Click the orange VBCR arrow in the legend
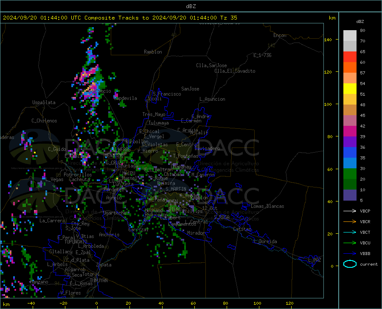The image size is (382, 309). point(350,222)
